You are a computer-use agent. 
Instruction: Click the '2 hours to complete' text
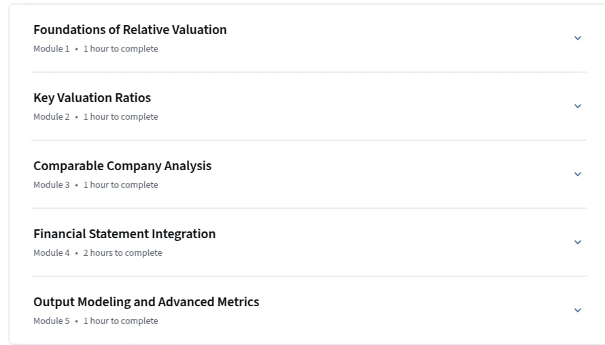[122, 252]
